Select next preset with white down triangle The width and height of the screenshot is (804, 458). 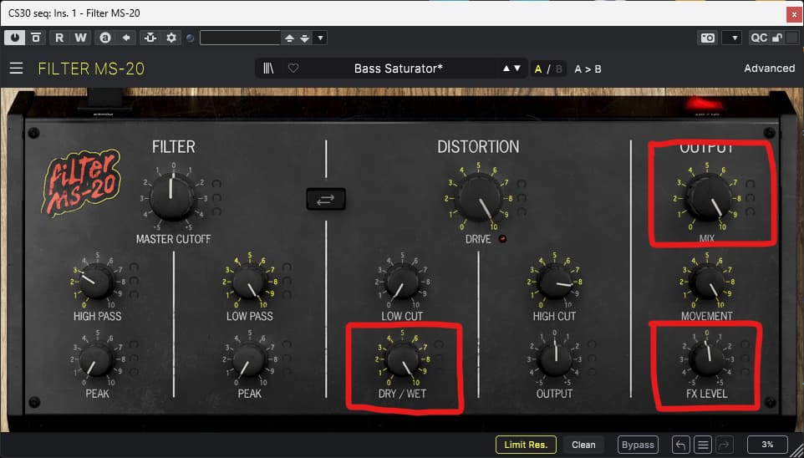click(516, 69)
